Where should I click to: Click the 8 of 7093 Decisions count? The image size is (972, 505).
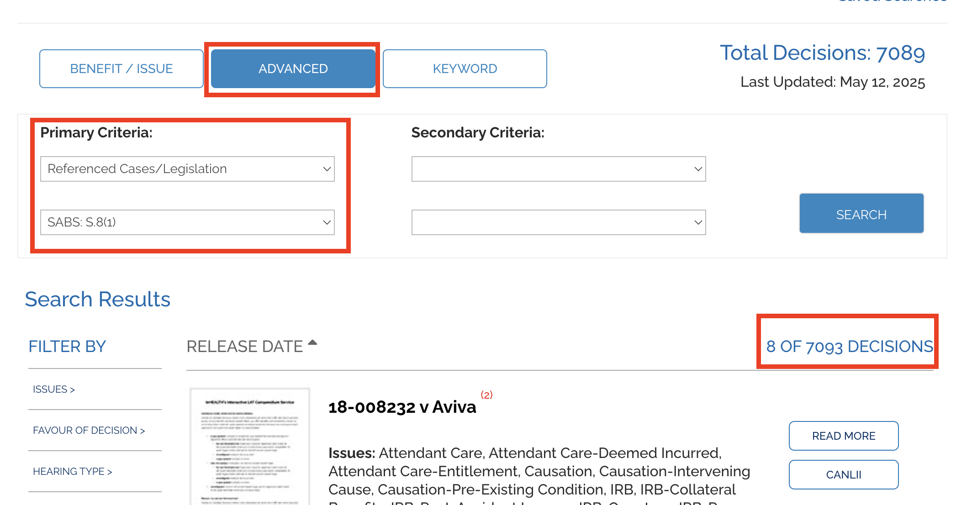pyautogui.click(x=850, y=347)
